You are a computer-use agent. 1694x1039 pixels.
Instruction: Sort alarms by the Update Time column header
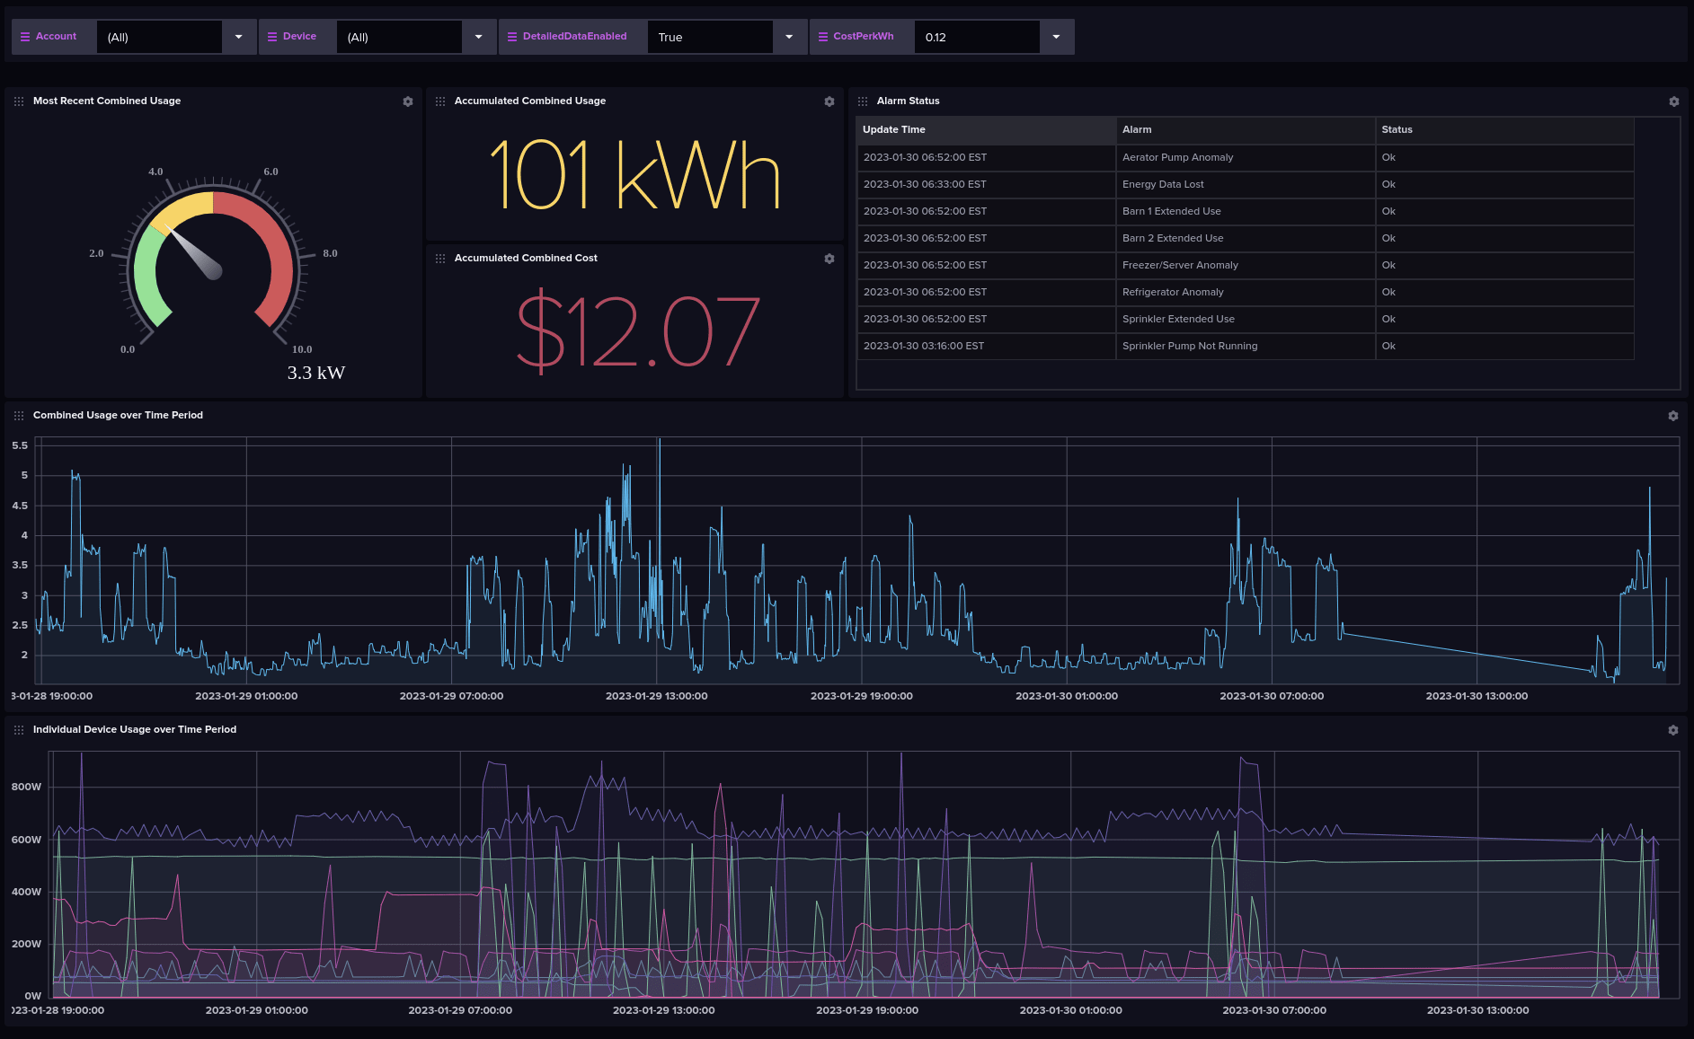coord(893,129)
